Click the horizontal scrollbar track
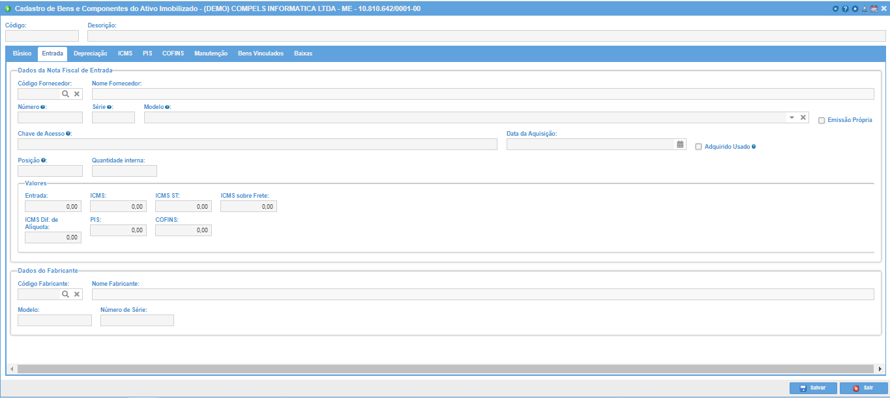The width and height of the screenshot is (890, 398). pos(446,369)
